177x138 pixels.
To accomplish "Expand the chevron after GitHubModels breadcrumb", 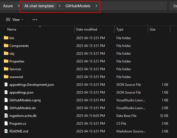I will (96, 6).
